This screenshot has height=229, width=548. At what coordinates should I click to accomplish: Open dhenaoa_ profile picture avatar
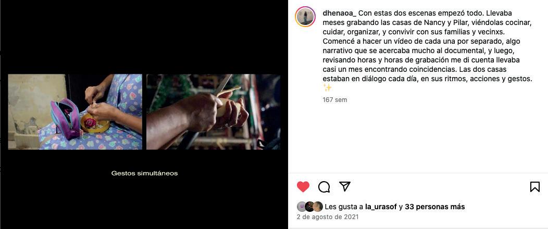click(x=305, y=17)
